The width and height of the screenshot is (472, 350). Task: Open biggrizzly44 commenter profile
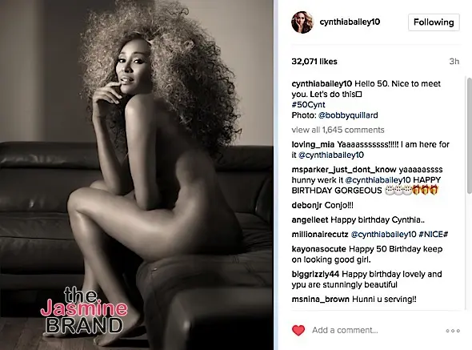coord(315,275)
